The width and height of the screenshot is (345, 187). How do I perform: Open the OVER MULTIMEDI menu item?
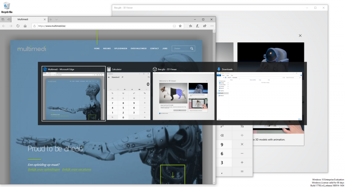[x=138, y=49]
